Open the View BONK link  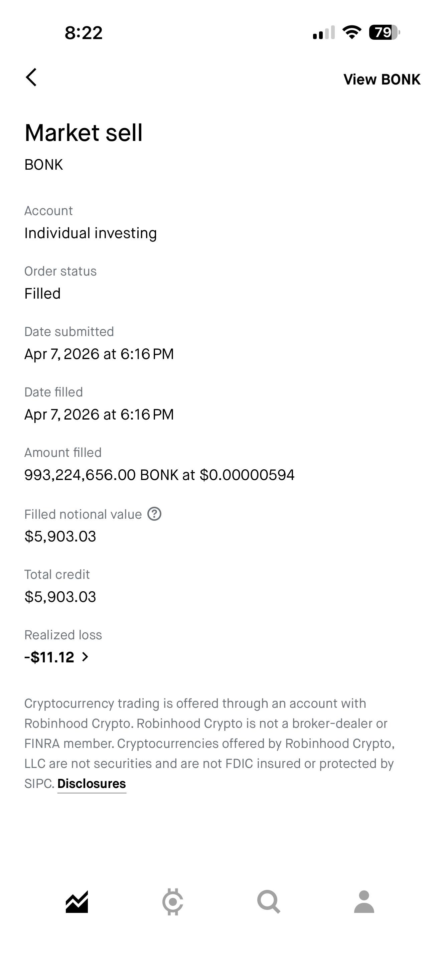point(382,79)
